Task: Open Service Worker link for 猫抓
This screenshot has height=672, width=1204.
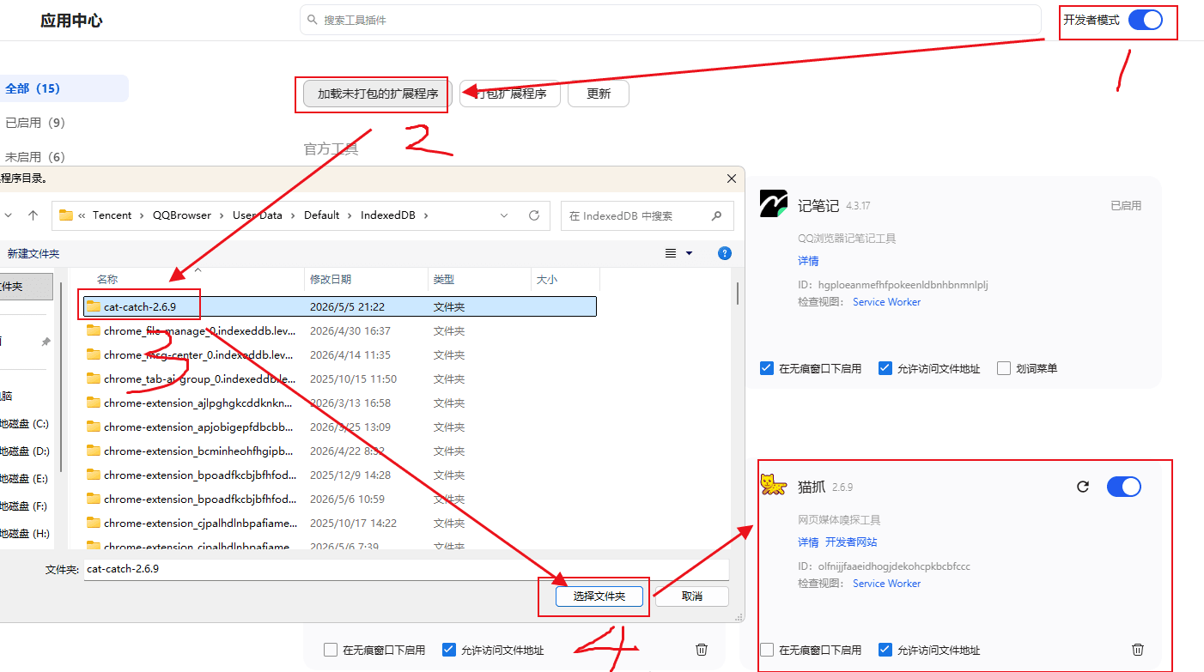Action: click(886, 584)
